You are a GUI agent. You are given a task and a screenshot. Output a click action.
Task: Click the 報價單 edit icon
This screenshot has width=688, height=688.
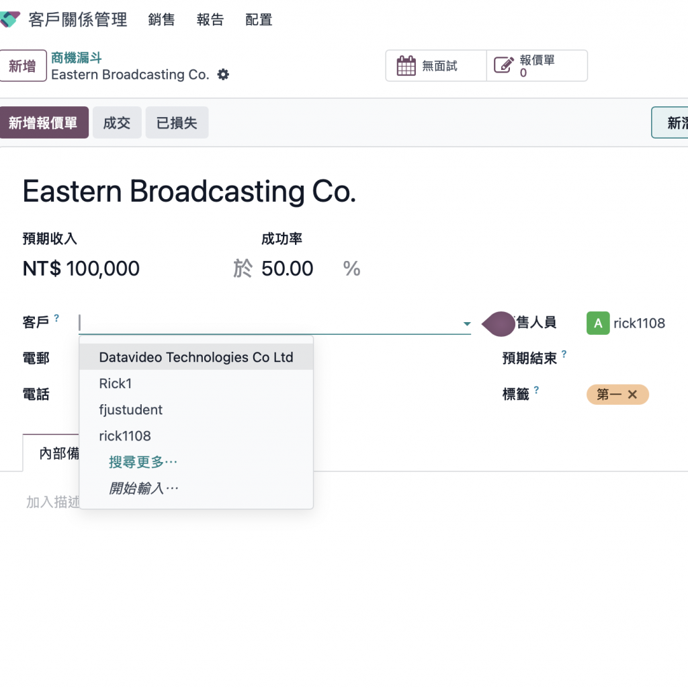(x=504, y=65)
